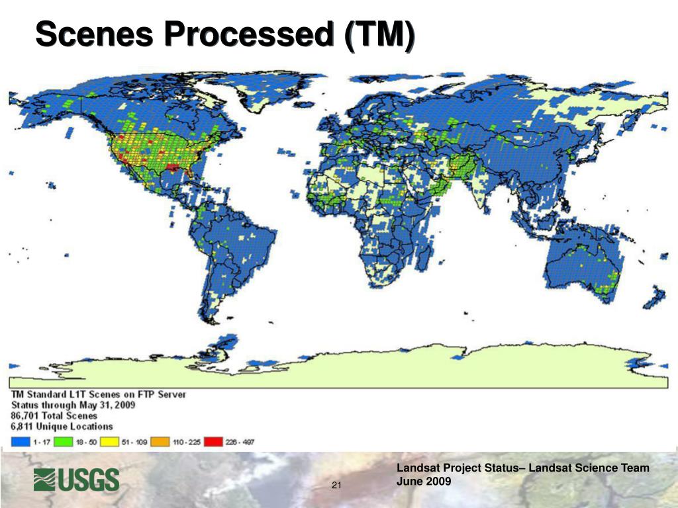
Task: Click the legend label 110 - 225
Action: point(187,443)
